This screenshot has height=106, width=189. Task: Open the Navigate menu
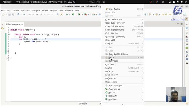pyautogui.click(x=36, y=11)
